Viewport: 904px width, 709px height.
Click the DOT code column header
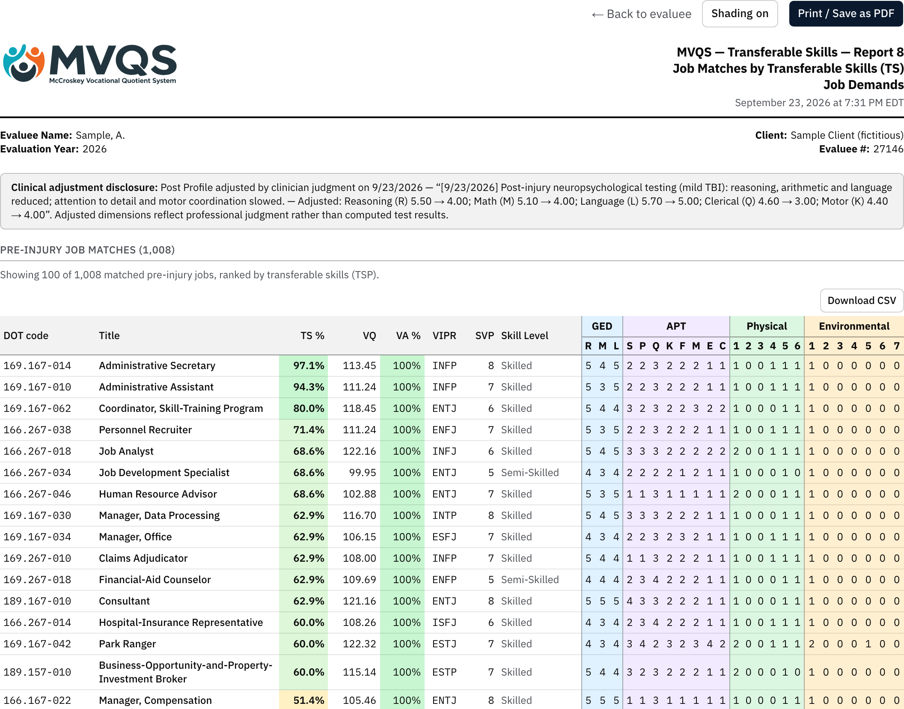[x=26, y=336]
